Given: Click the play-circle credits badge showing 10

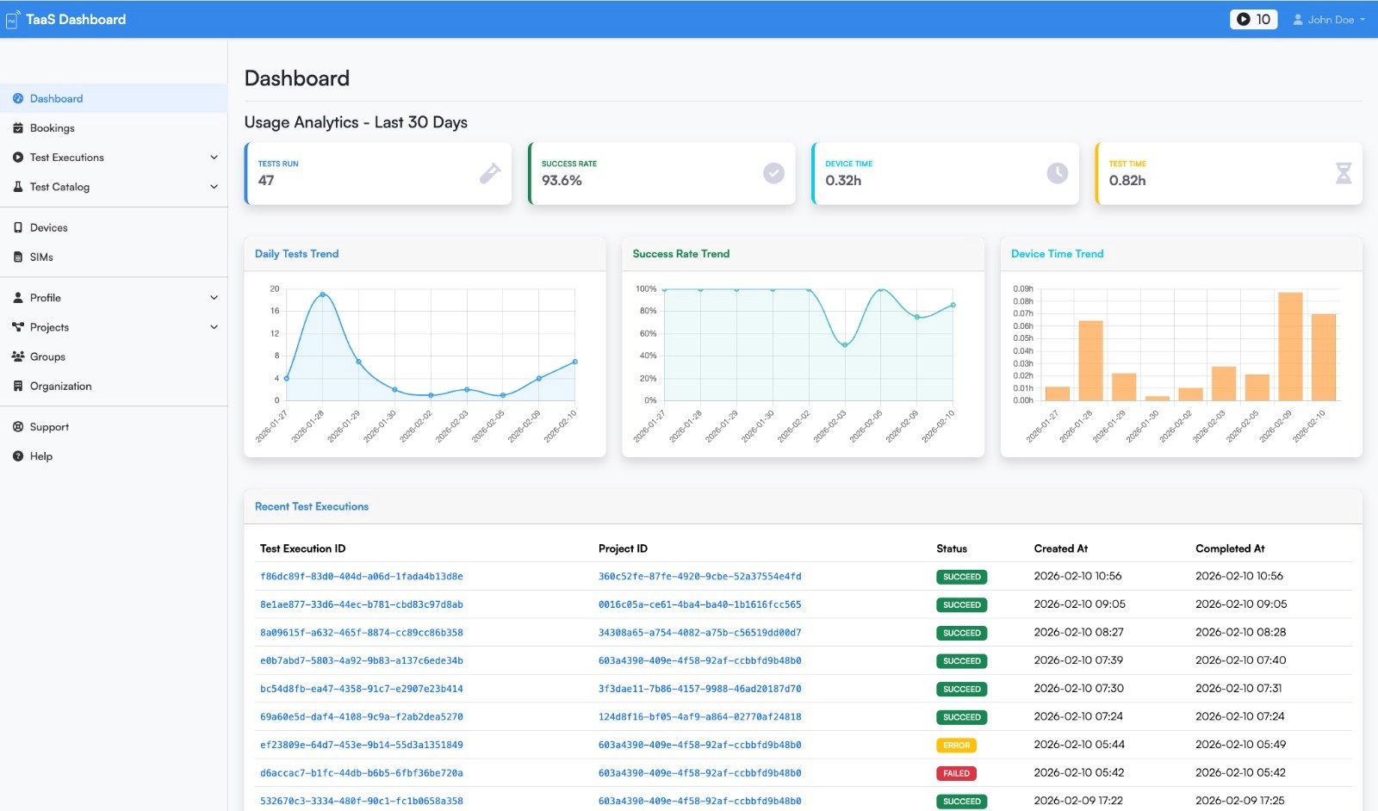Looking at the screenshot, I should click(x=1253, y=19).
